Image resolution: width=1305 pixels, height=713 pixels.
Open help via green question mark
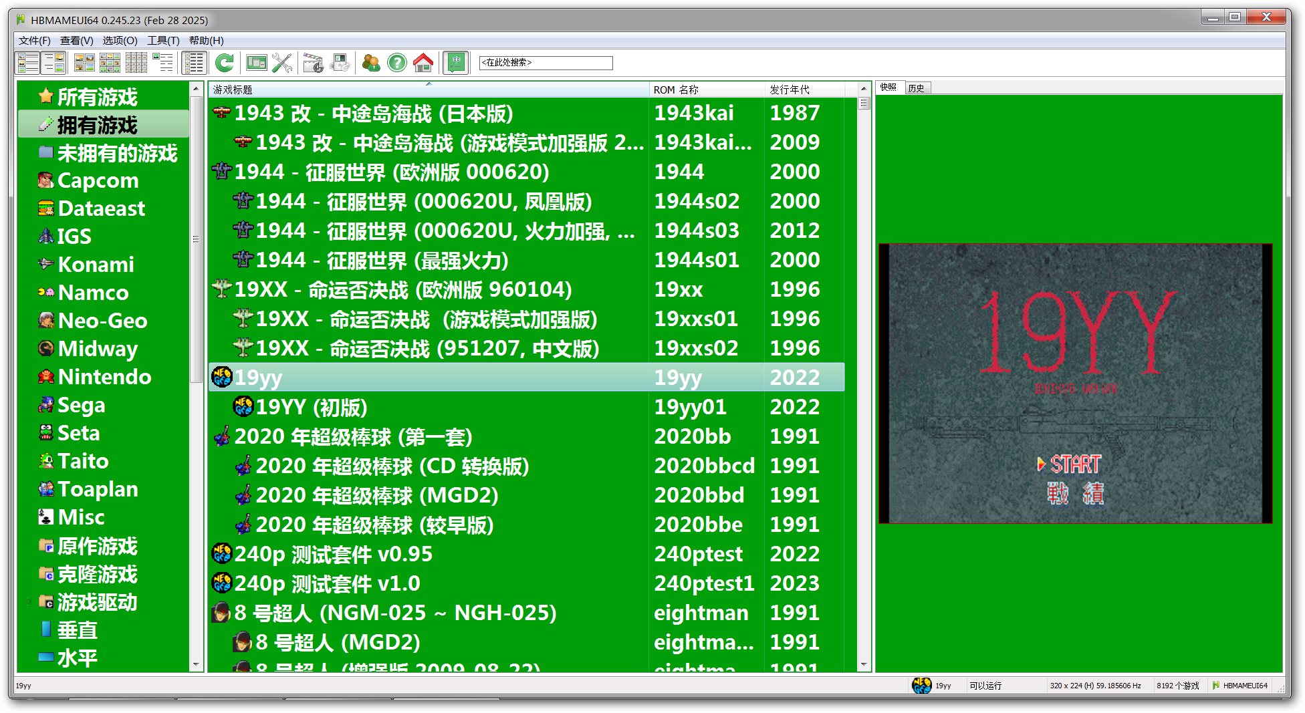397,63
